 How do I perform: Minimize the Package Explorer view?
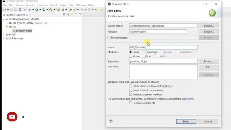click(76, 14)
